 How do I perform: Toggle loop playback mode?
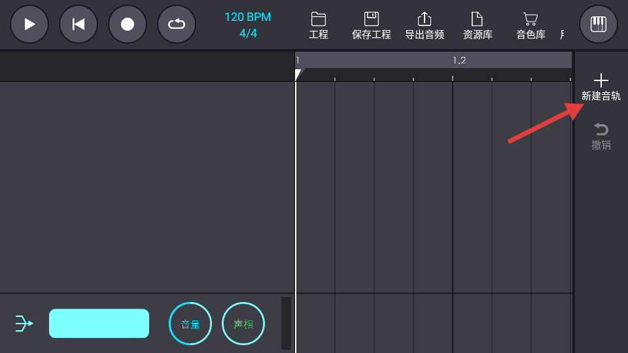pos(177,24)
